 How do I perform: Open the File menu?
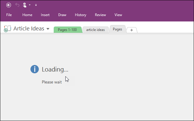pyautogui.click(x=9, y=15)
